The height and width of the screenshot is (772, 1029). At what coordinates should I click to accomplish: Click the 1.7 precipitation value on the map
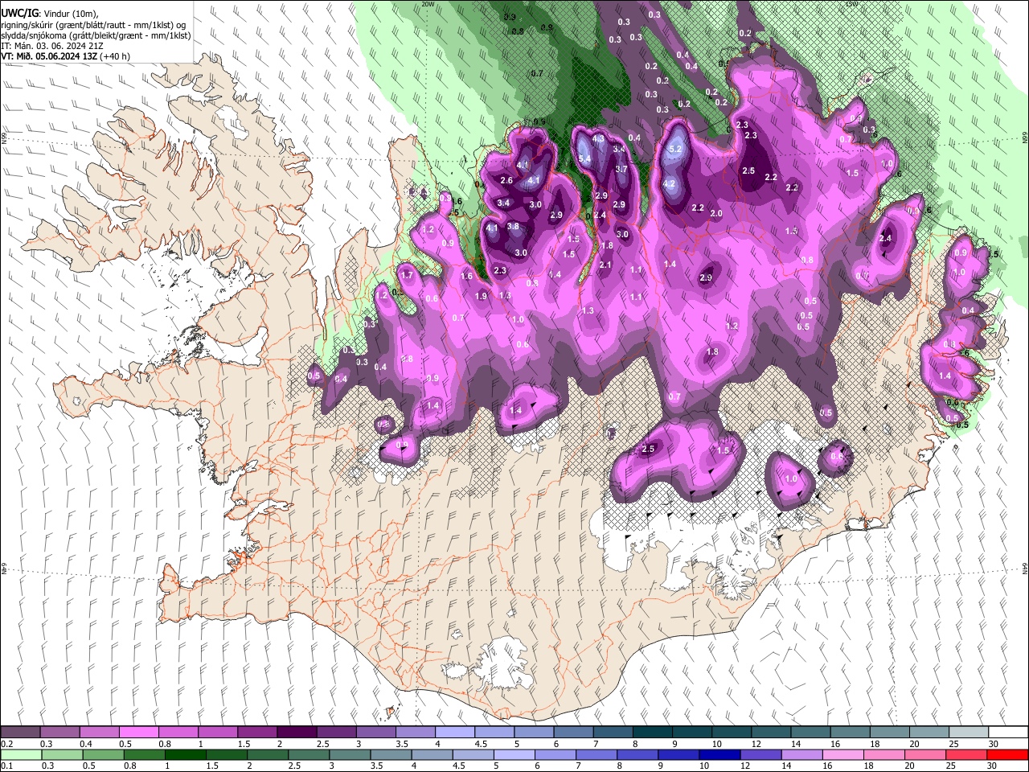coord(407,275)
